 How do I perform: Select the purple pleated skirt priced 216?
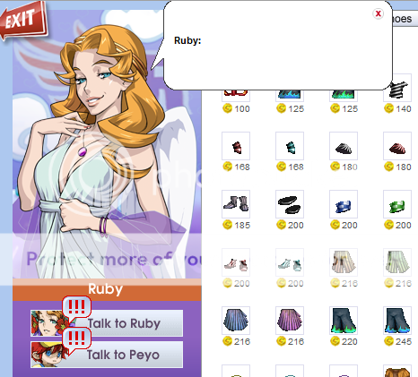tap(290, 321)
